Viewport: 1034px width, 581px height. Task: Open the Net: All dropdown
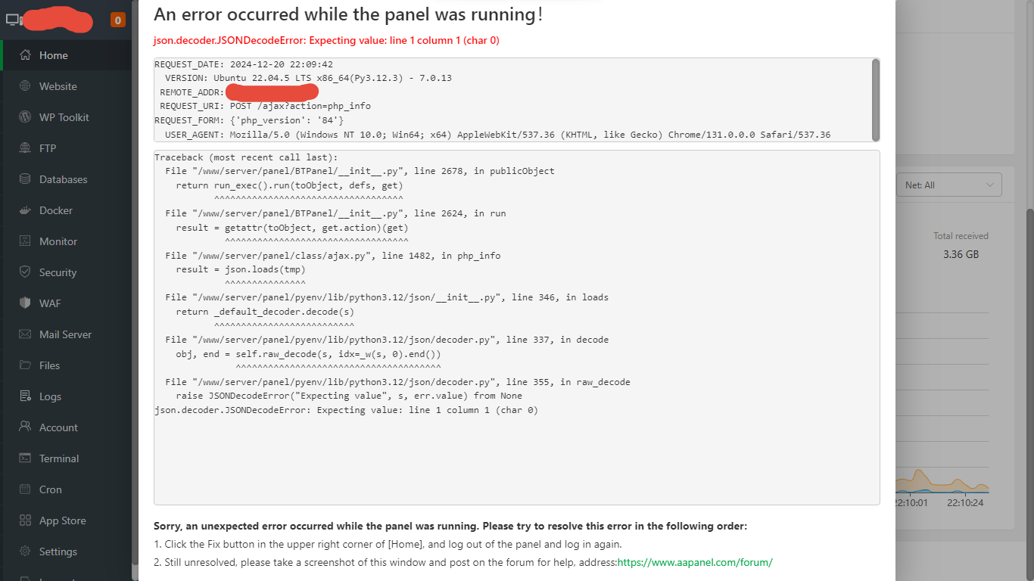click(x=948, y=185)
